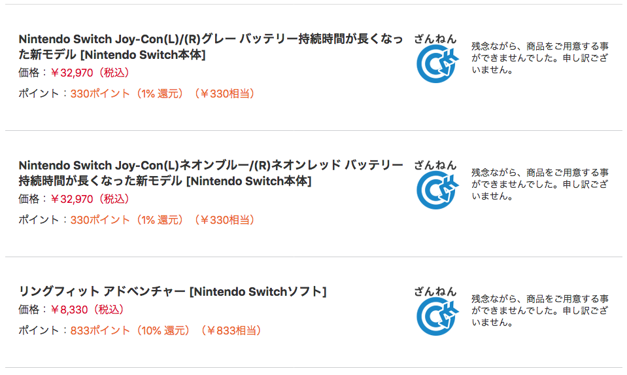Viewport: 627px width, 375px height.
Task: Click the ざんねん icon for Neon Blue/Red Switch
Action: [437, 190]
